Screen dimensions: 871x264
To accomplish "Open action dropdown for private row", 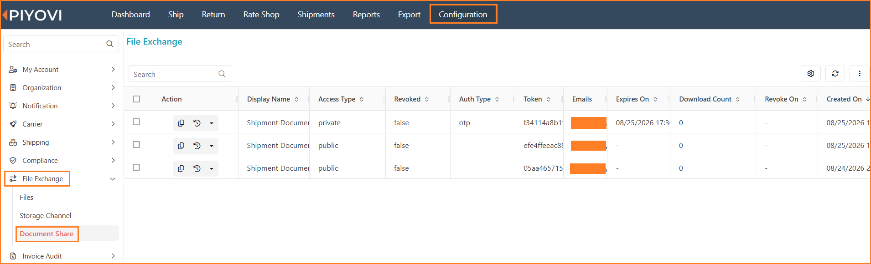I will click(212, 123).
